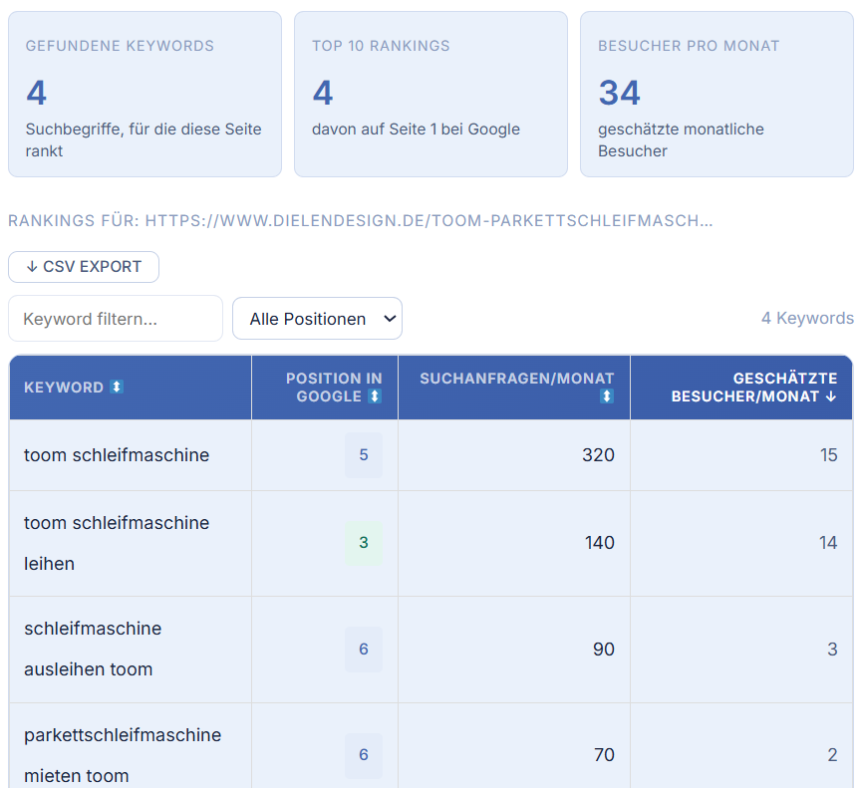Click the Geschätzte Besucher/Monat header
Screen dimensions: 859x788
click(x=741, y=388)
